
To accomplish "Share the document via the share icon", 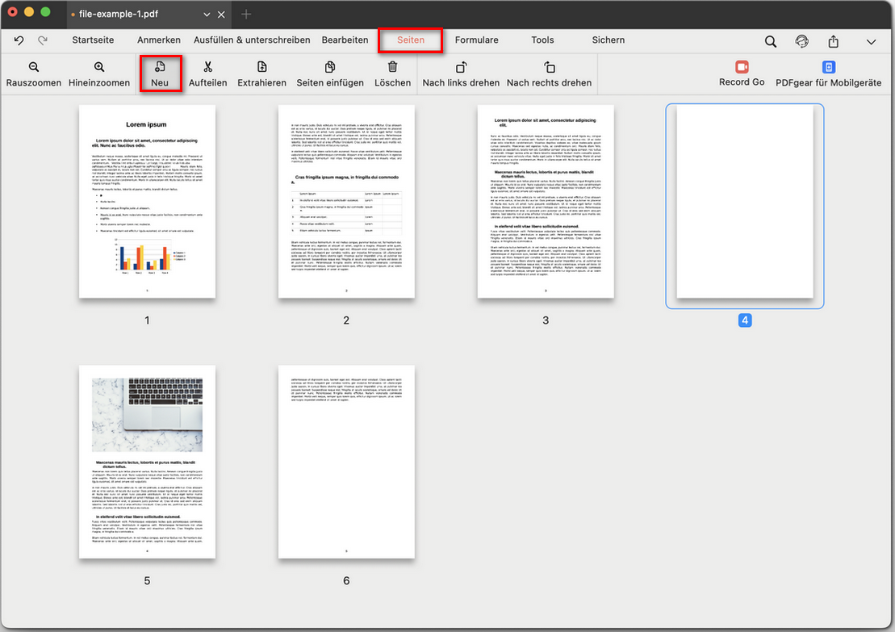I will click(833, 40).
